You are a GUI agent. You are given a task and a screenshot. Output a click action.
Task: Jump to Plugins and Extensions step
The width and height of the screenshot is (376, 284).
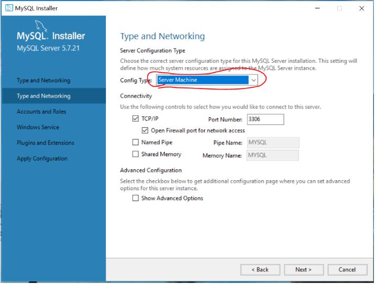pyautogui.click(x=46, y=143)
